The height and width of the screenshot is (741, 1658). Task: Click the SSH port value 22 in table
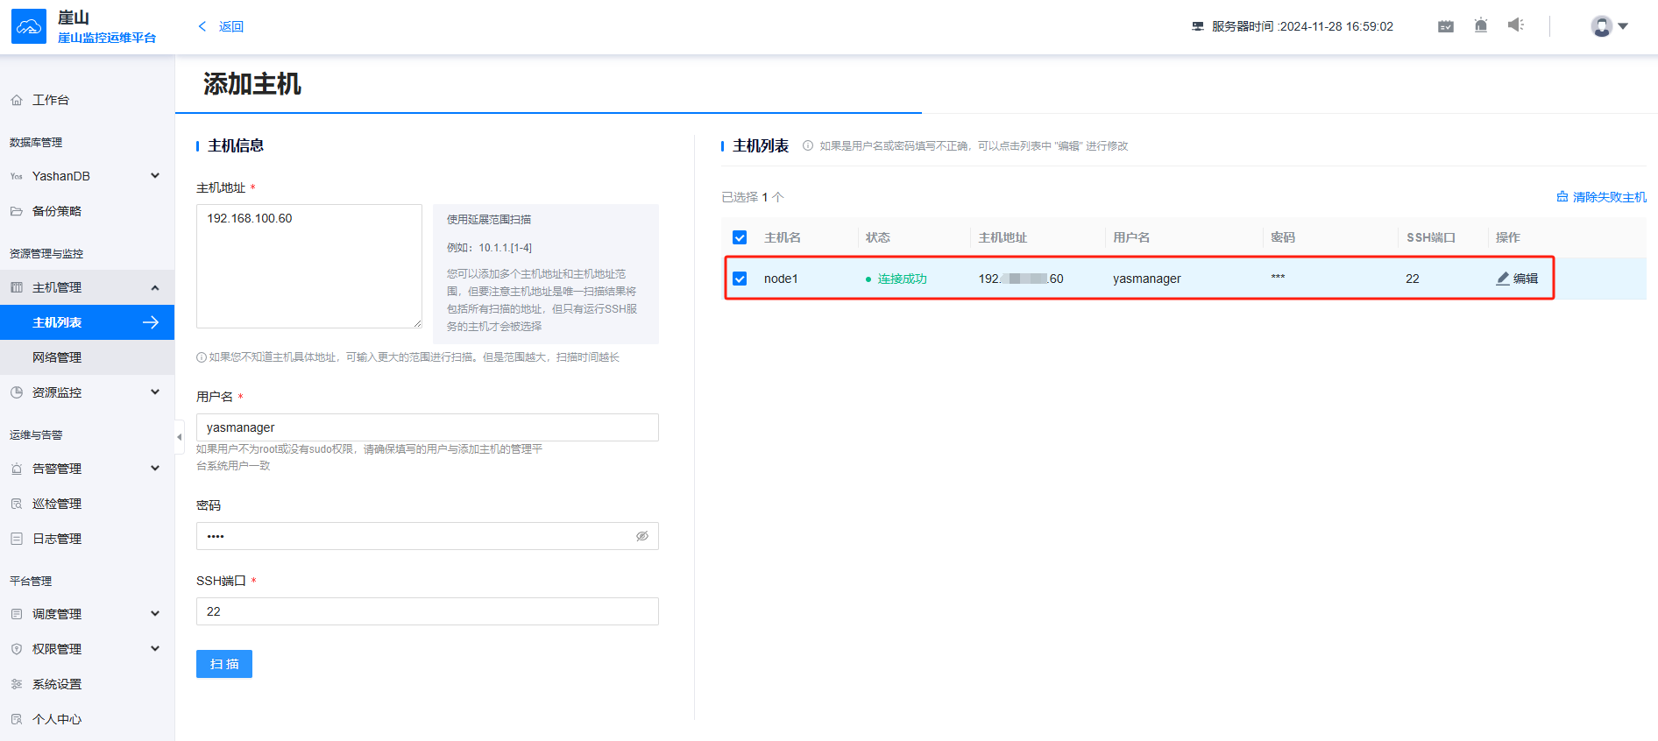point(1413,279)
